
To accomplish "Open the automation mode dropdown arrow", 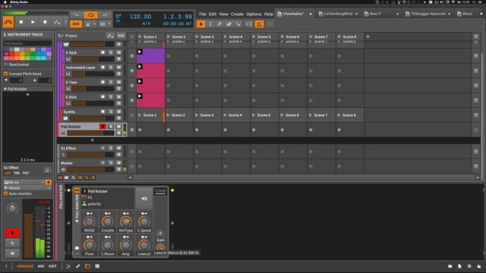I will [66, 22].
